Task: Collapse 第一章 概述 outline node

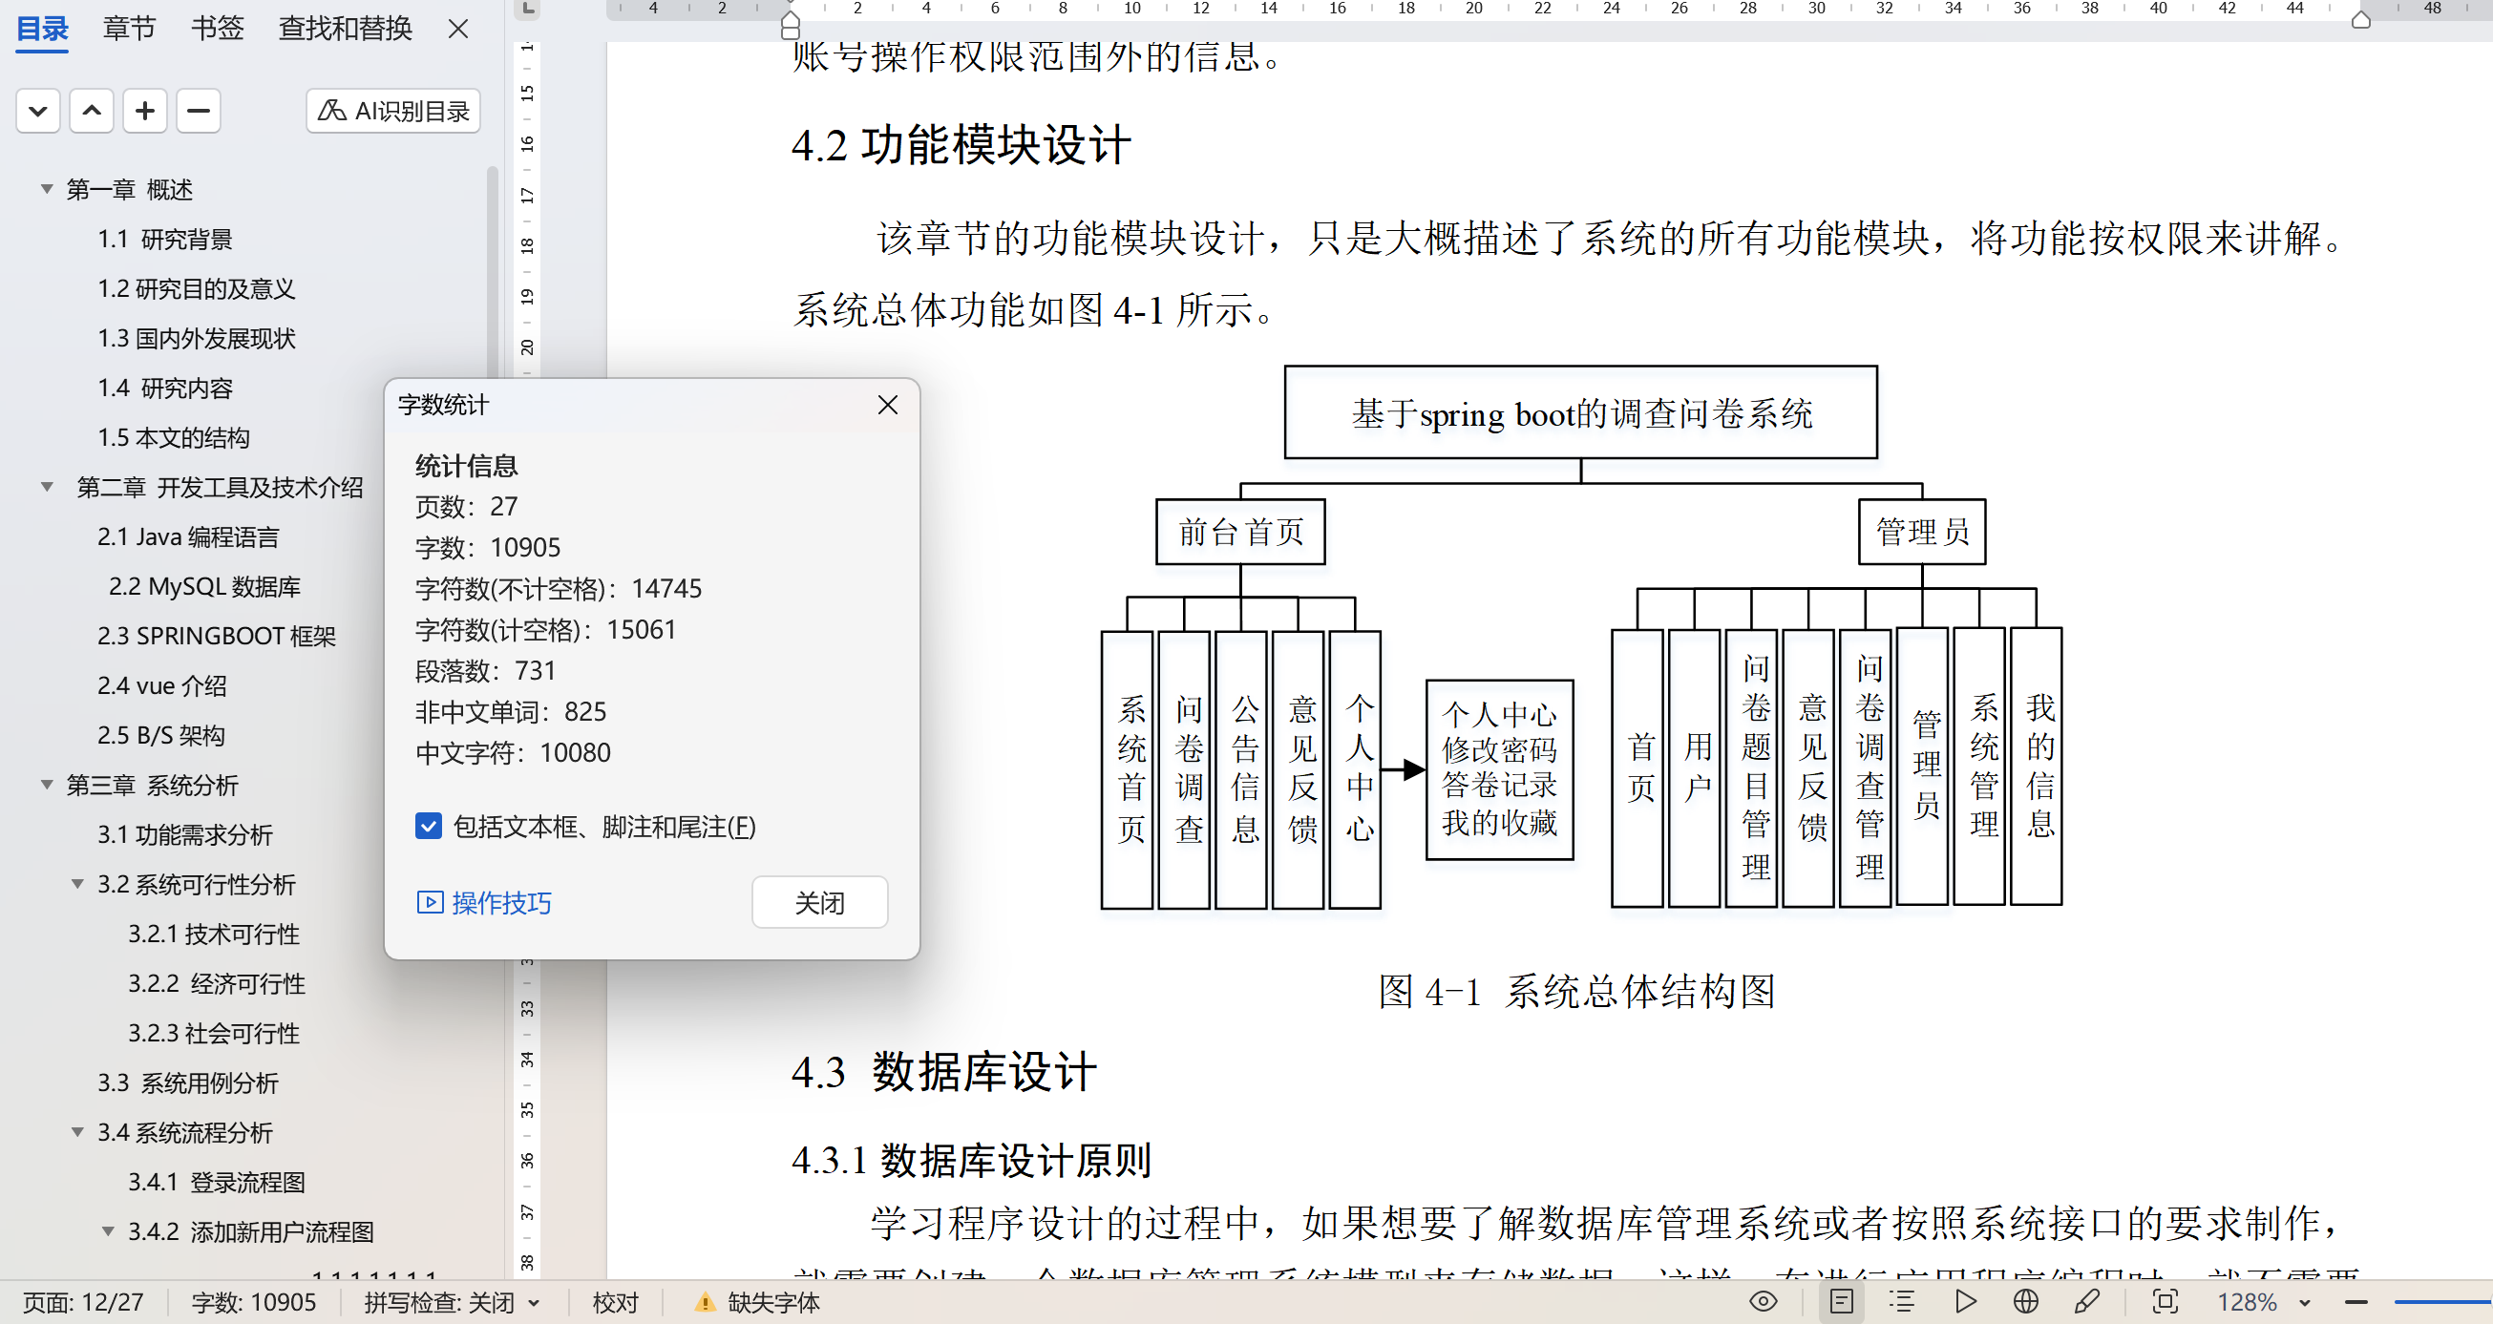Action: click(47, 189)
